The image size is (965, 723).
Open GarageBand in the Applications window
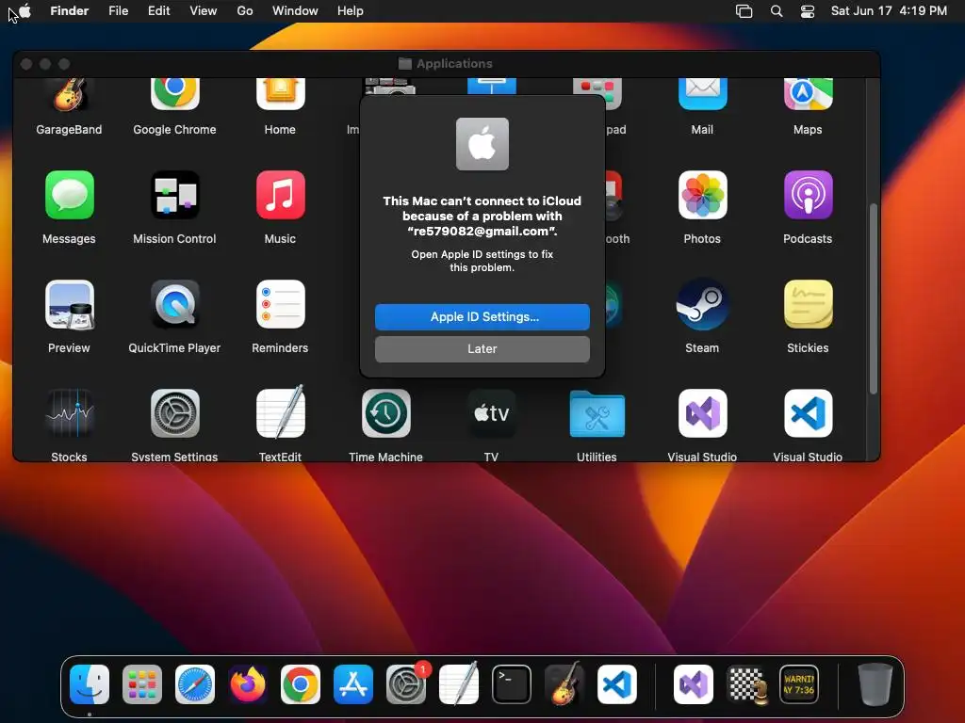click(70, 95)
